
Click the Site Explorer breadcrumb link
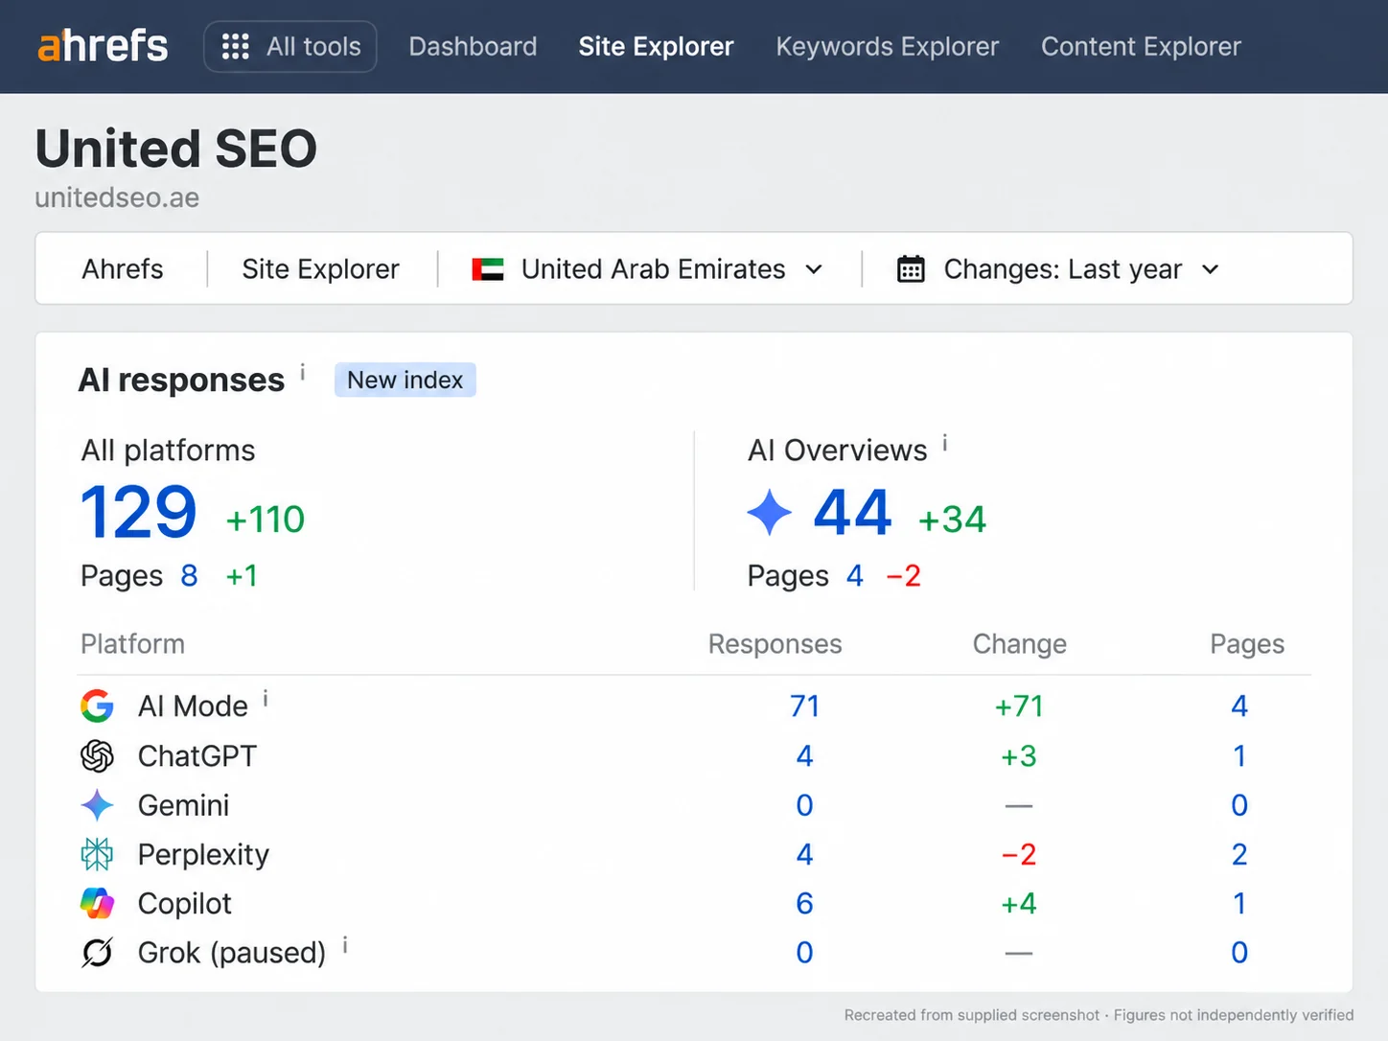pos(320,269)
